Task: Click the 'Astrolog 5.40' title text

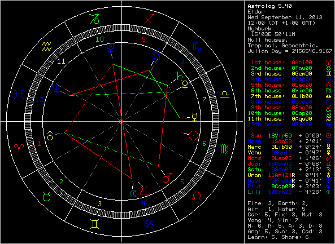Action: pos(269,6)
